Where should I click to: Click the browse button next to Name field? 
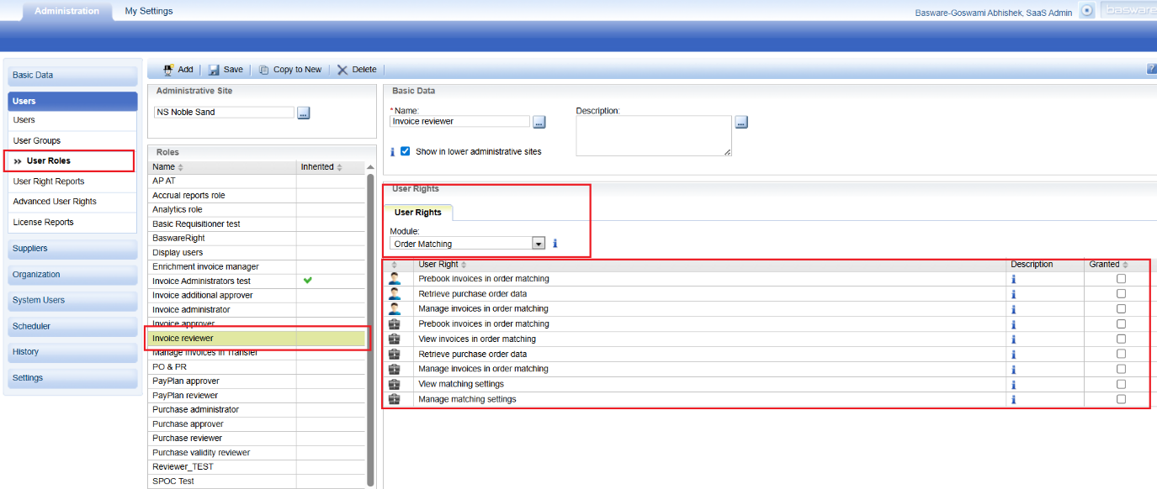539,122
